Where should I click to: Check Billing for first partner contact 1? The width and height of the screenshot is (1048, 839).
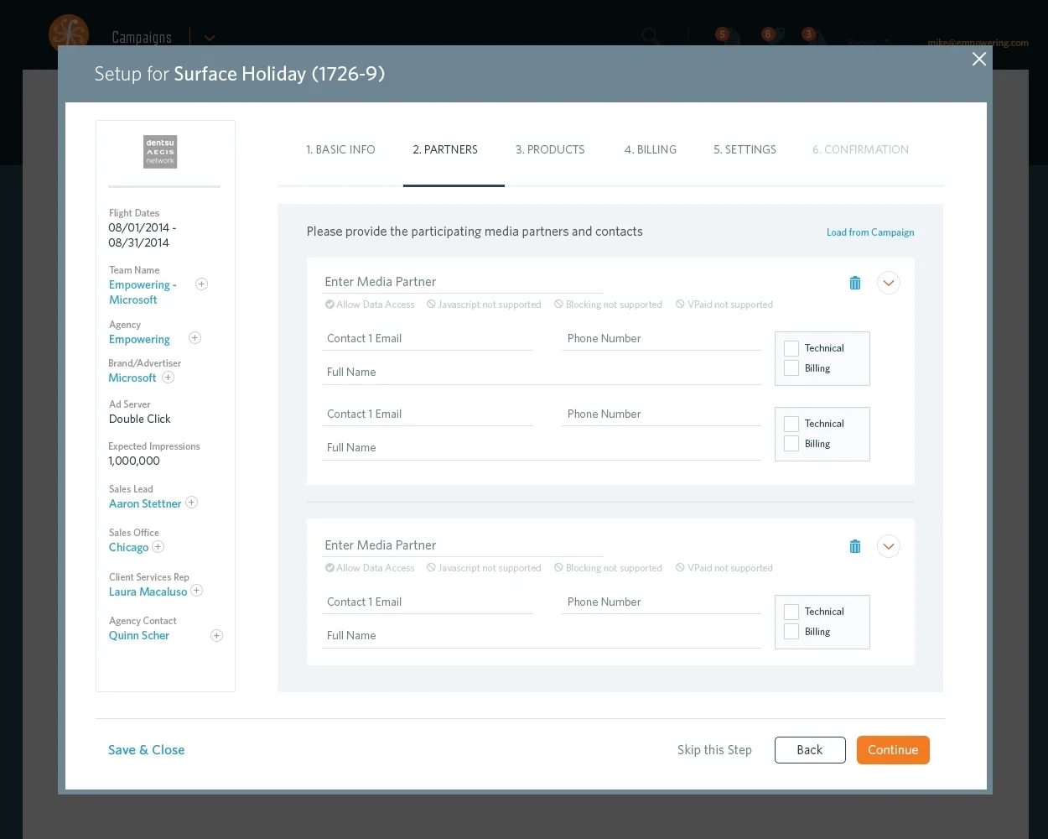791,368
